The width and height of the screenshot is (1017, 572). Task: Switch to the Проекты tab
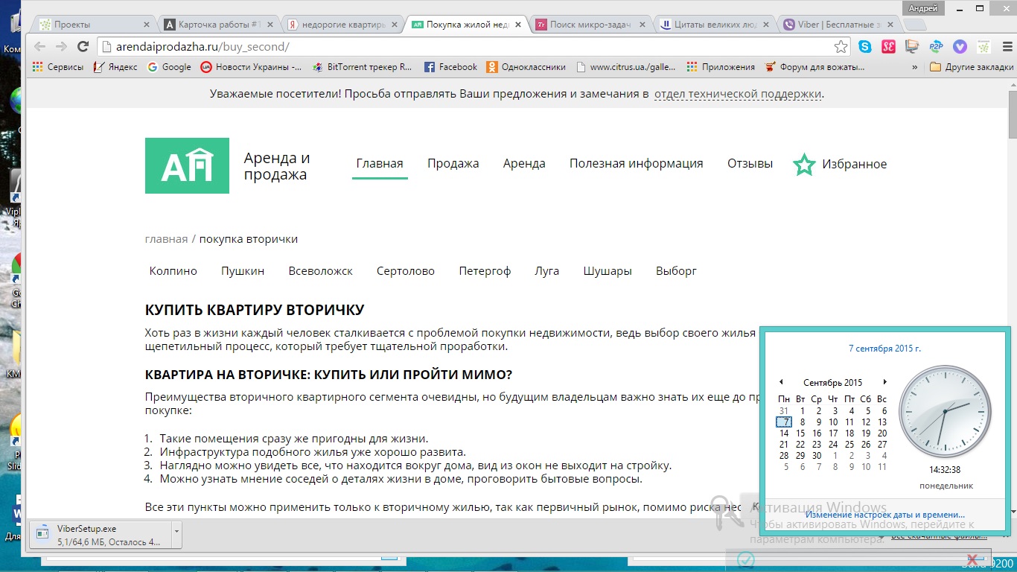pos(95,24)
